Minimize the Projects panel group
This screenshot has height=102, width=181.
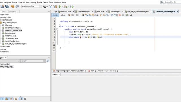[x=49, y=12]
